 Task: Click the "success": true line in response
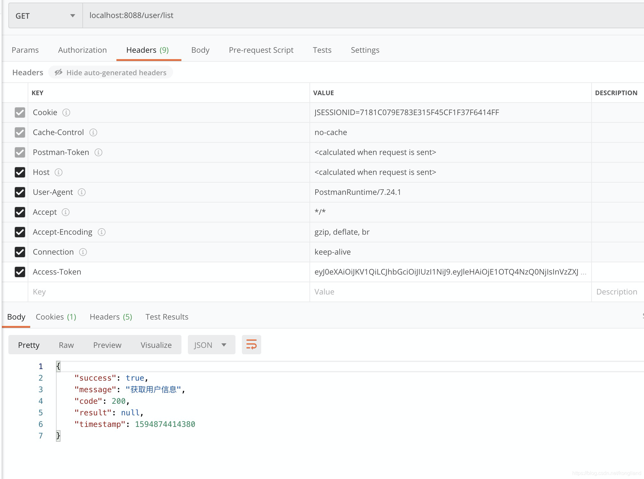click(111, 378)
